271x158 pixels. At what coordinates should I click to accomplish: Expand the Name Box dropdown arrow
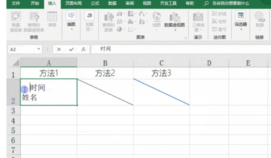39,49
